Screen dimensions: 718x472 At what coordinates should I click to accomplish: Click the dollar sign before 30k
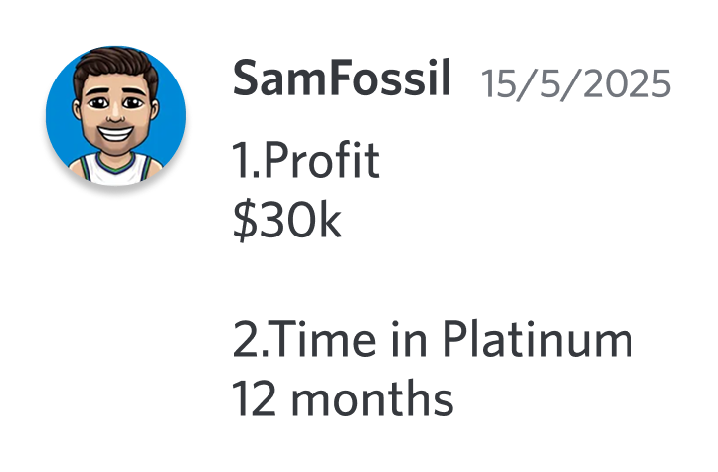pyautogui.click(x=245, y=220)
